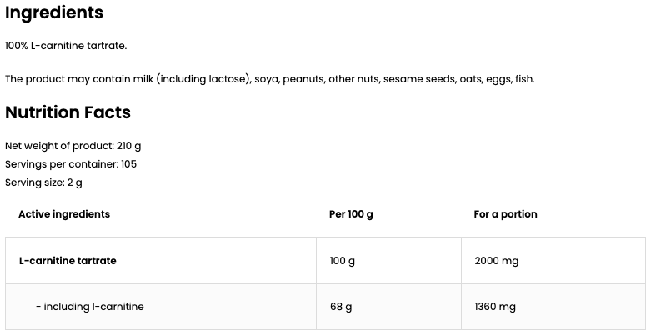Screen dimensions: 651x335
Task: Click 'Net weight of product: 210 g'
Action: point(73,146)
